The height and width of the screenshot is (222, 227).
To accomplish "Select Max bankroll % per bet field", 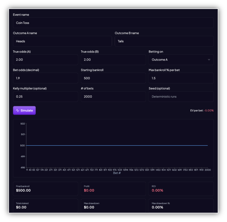I will click(181, 78).
